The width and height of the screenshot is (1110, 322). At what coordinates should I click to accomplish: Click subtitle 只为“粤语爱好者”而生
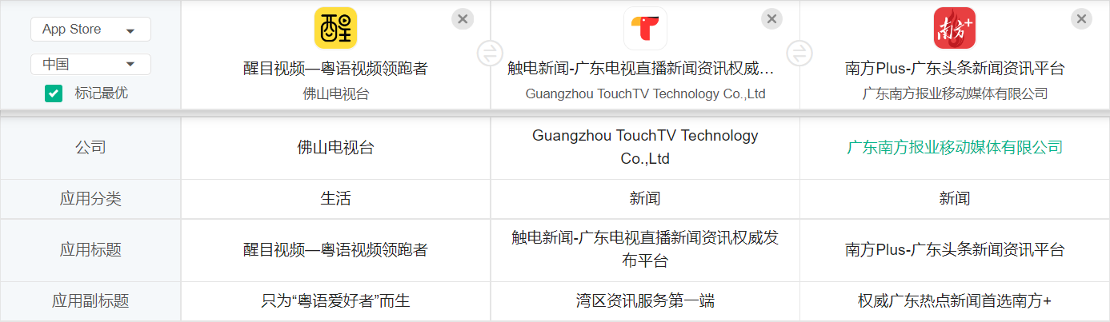335,301
